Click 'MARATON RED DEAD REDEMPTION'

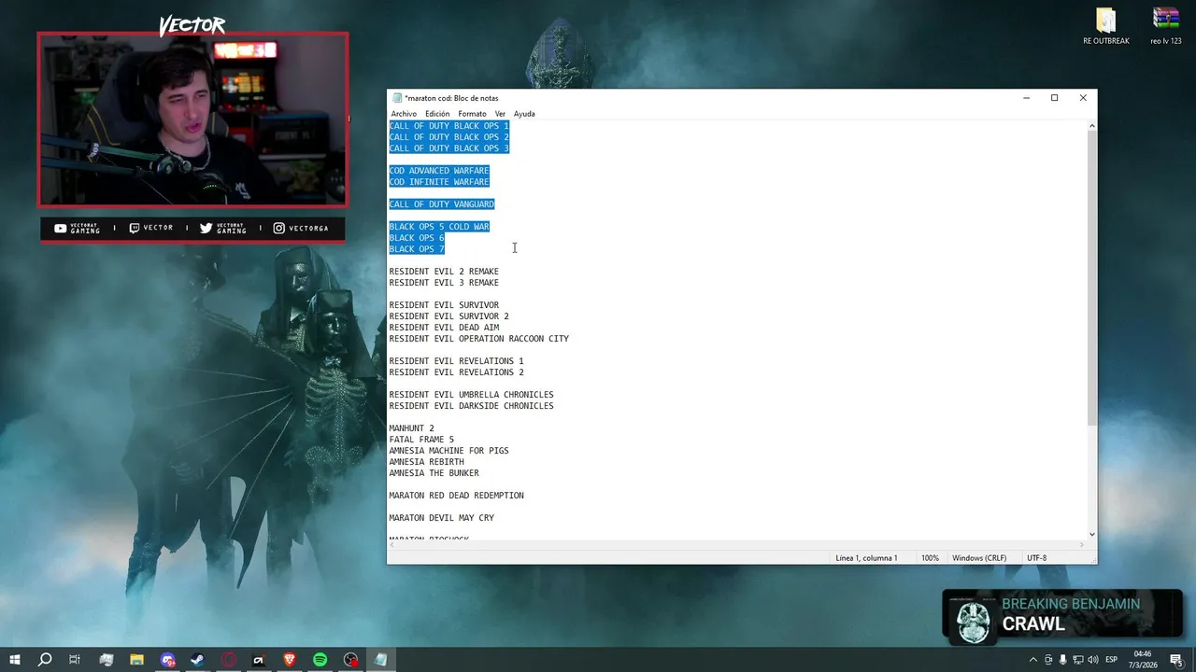(x=457, y=496)
